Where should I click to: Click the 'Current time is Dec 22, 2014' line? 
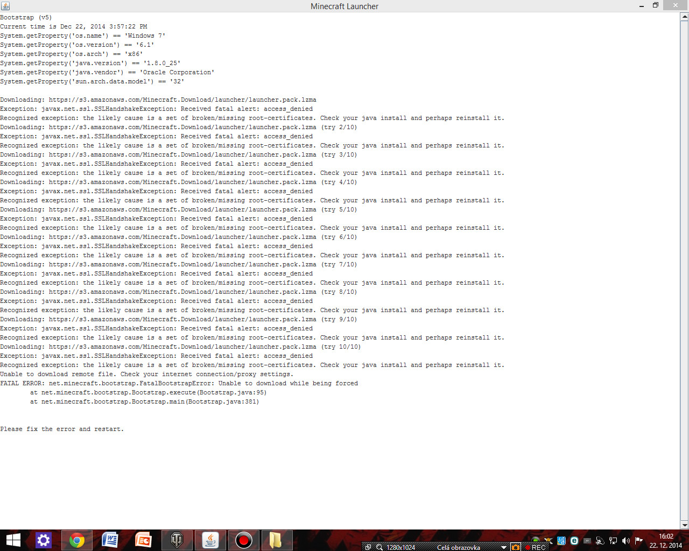tap(74, 26)
